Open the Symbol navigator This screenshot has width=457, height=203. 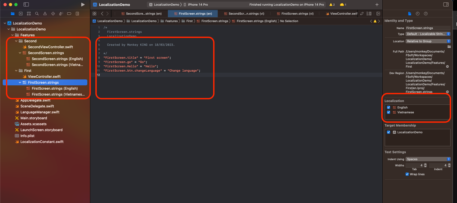(29, 13)
